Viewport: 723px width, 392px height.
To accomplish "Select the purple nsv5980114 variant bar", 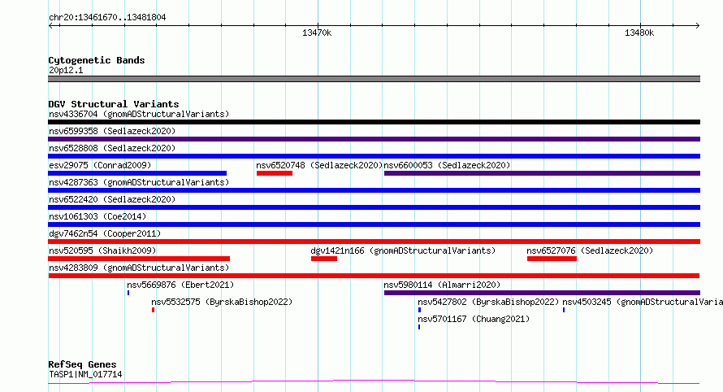I will tap(543, 293).
